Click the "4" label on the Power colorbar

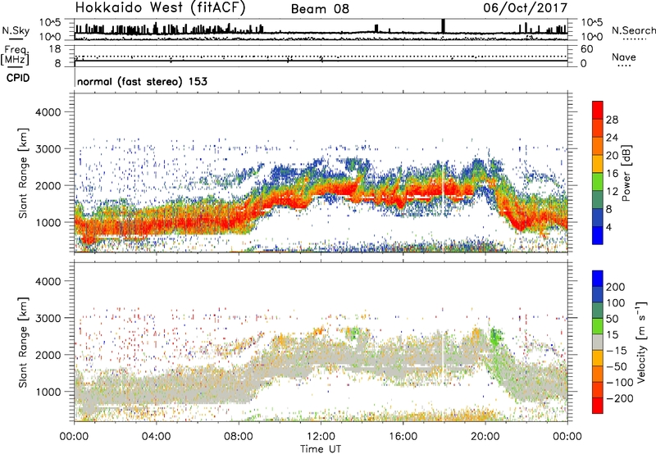[608, 227]
